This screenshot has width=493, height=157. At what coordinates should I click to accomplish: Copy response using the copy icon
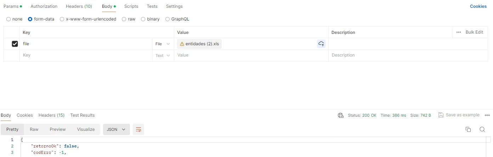pyautogui.click(x=468, y=129)
